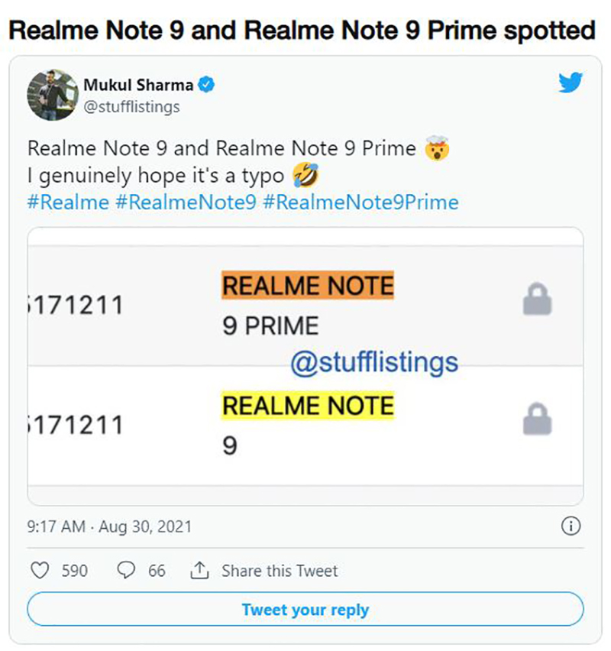Screen dimensions: 611x651
Task: Click the embedded listing screenshot image
Action: (305, 363)
